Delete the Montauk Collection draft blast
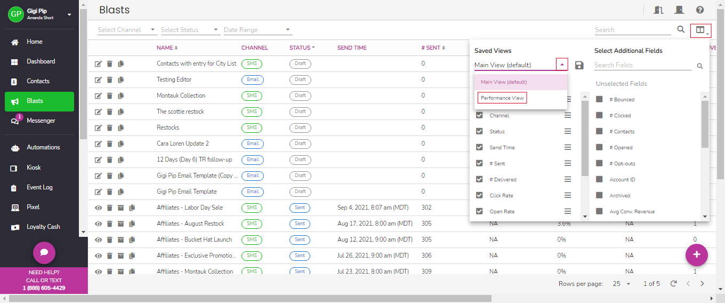The height and width of the screenshot is (303, 725). [x=109, y=95]
